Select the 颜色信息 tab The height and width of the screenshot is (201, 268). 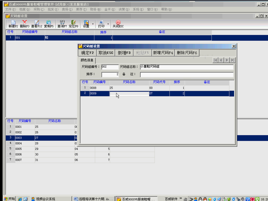pos(87,60)
